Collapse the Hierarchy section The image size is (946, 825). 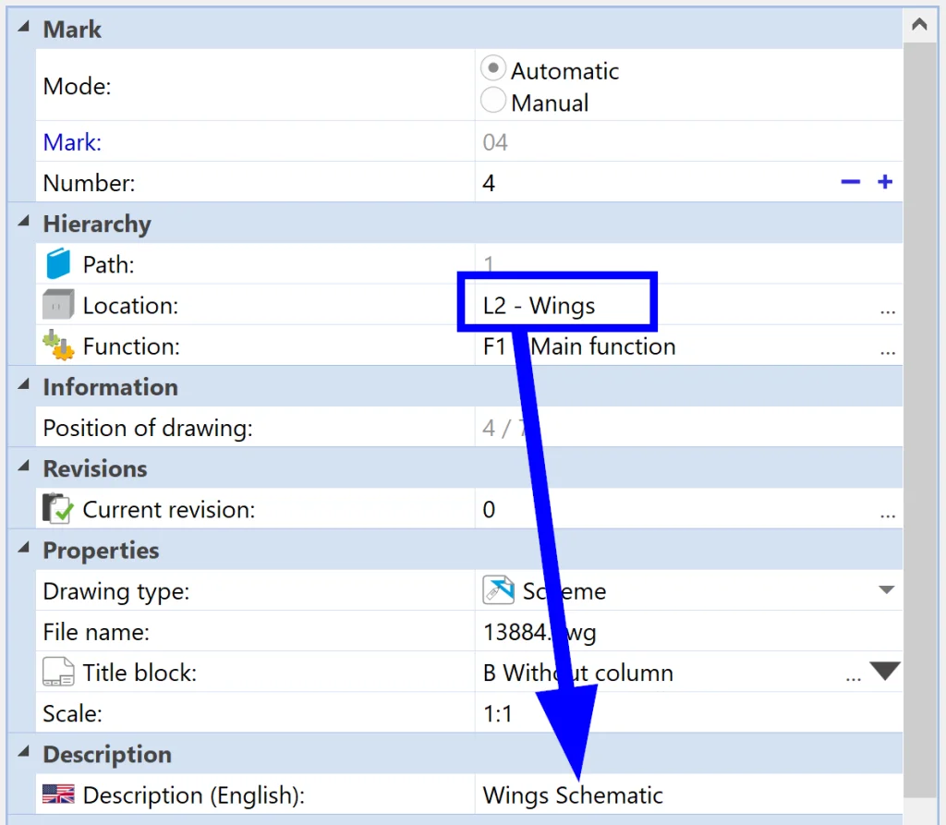pos(23,224)
